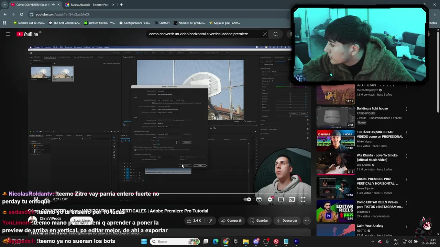440x247 pixels.
Task: Open the zitrosch Stream bookmark
Action: pyautogui.click(x=99, y=23)
